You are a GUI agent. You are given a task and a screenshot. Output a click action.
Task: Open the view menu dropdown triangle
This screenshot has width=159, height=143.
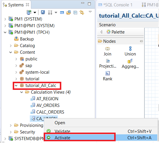pos(90,12)
